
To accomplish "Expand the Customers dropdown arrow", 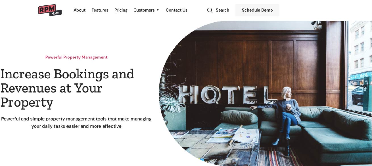I will (x=158, y=10).
